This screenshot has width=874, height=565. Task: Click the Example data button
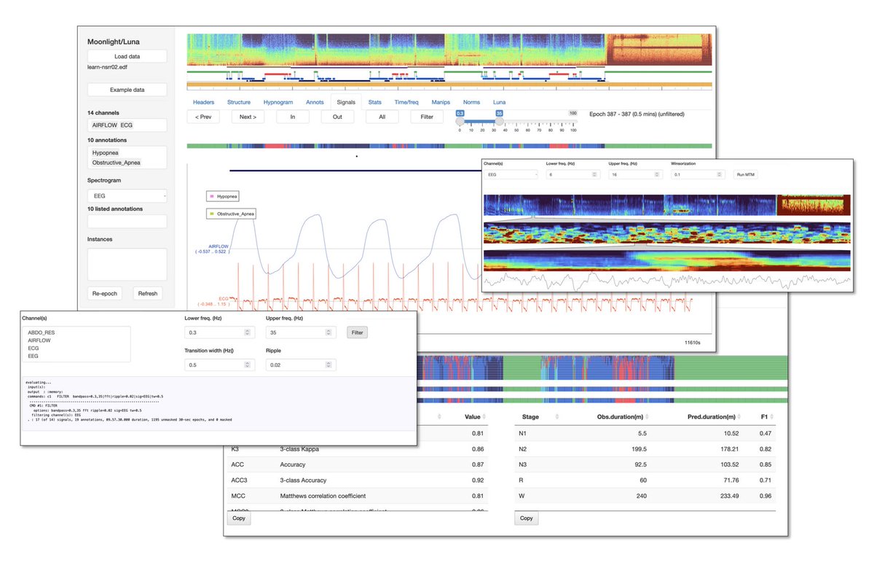(x=127, y=90)
